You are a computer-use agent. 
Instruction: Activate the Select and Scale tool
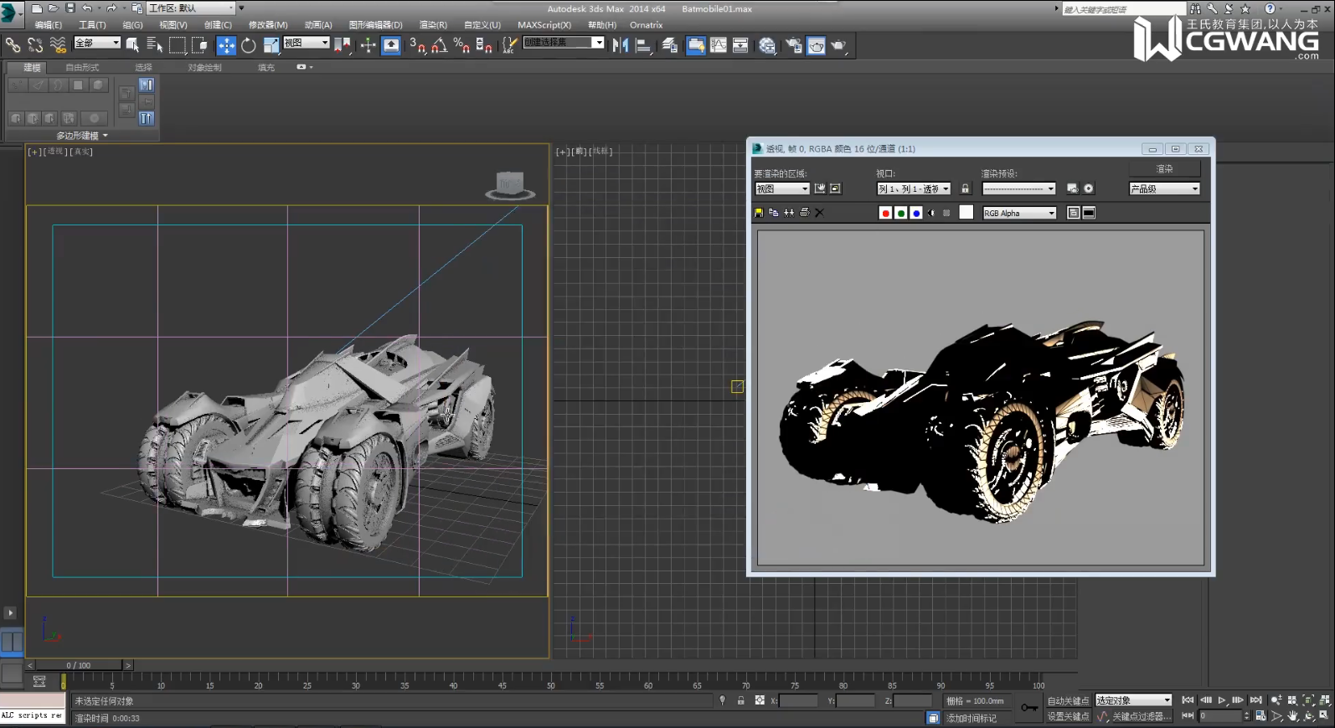click(271, 45)
